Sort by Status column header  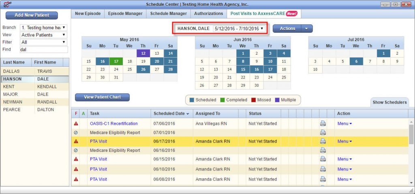click(x=263, y=113)
